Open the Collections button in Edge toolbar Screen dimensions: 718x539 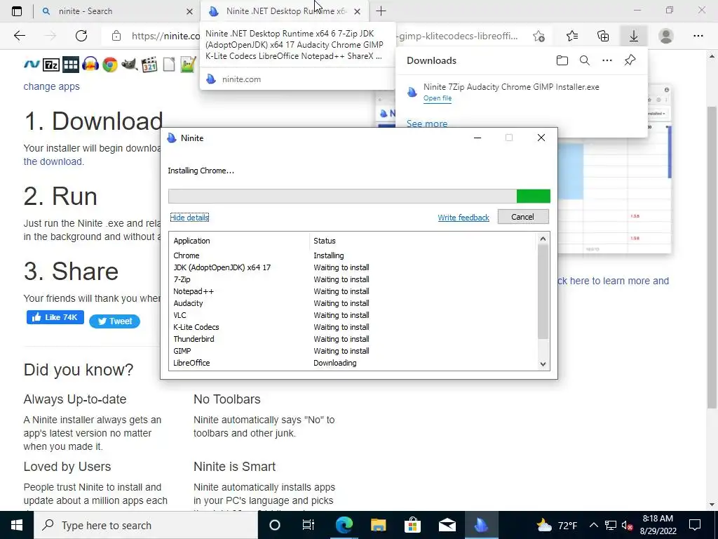[x=603, y=36]
